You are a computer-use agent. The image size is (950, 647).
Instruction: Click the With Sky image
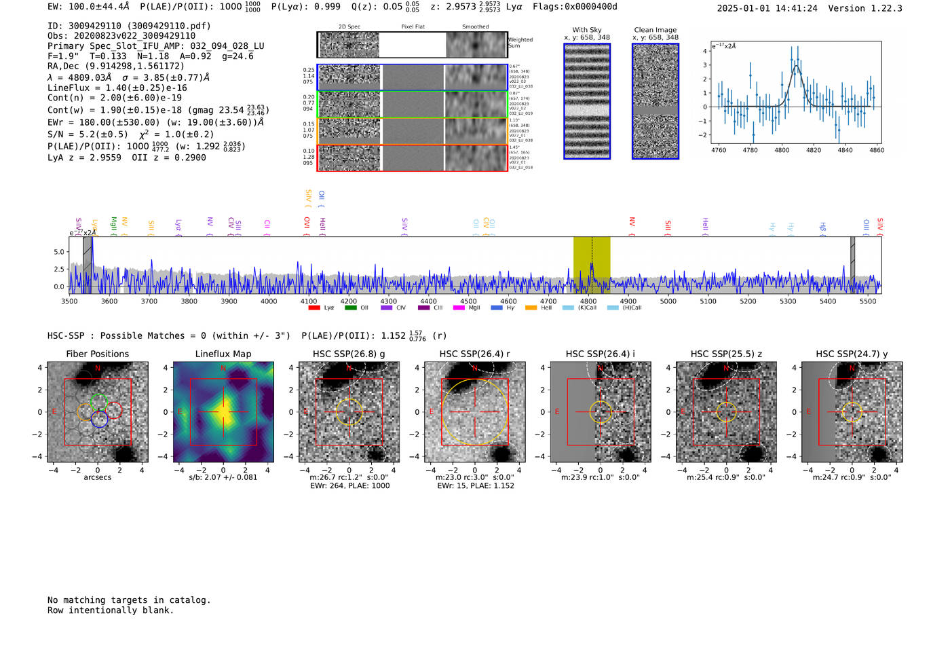point(587,101)
